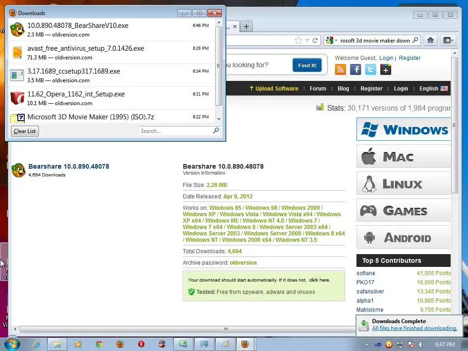Screen dimensions: 468x351
Task: Click Register in the black navigation bar
Action: click(371, 88)
